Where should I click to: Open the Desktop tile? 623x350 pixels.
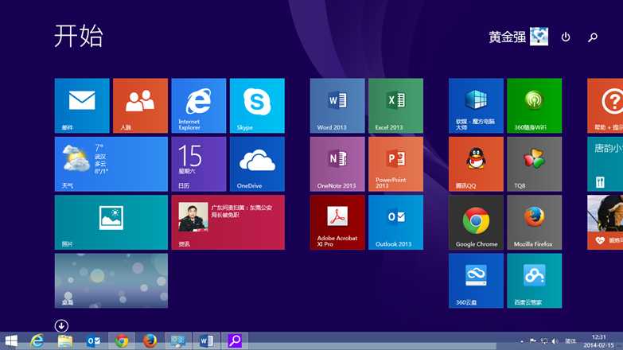[x=111, y=281]
